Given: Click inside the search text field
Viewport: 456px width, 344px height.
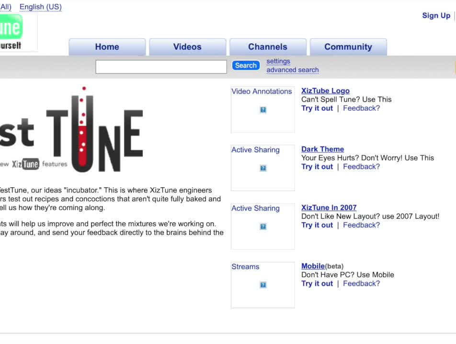Looking at the screenshot, I should click(161, 67).
